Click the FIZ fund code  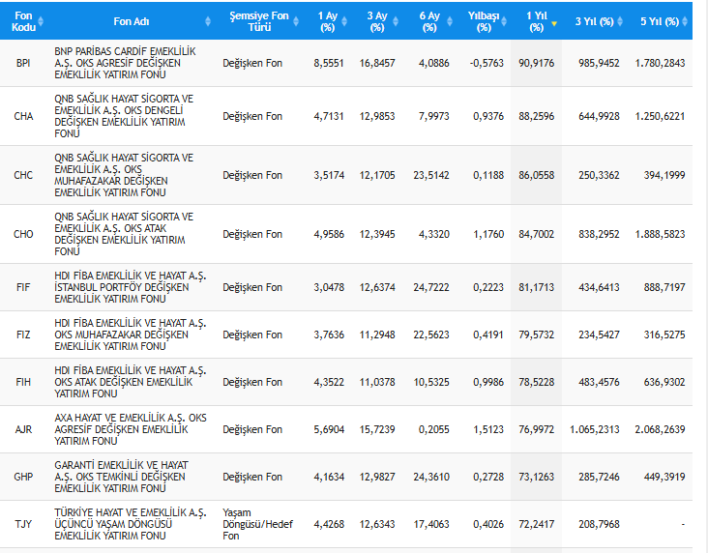coord(23,335)
